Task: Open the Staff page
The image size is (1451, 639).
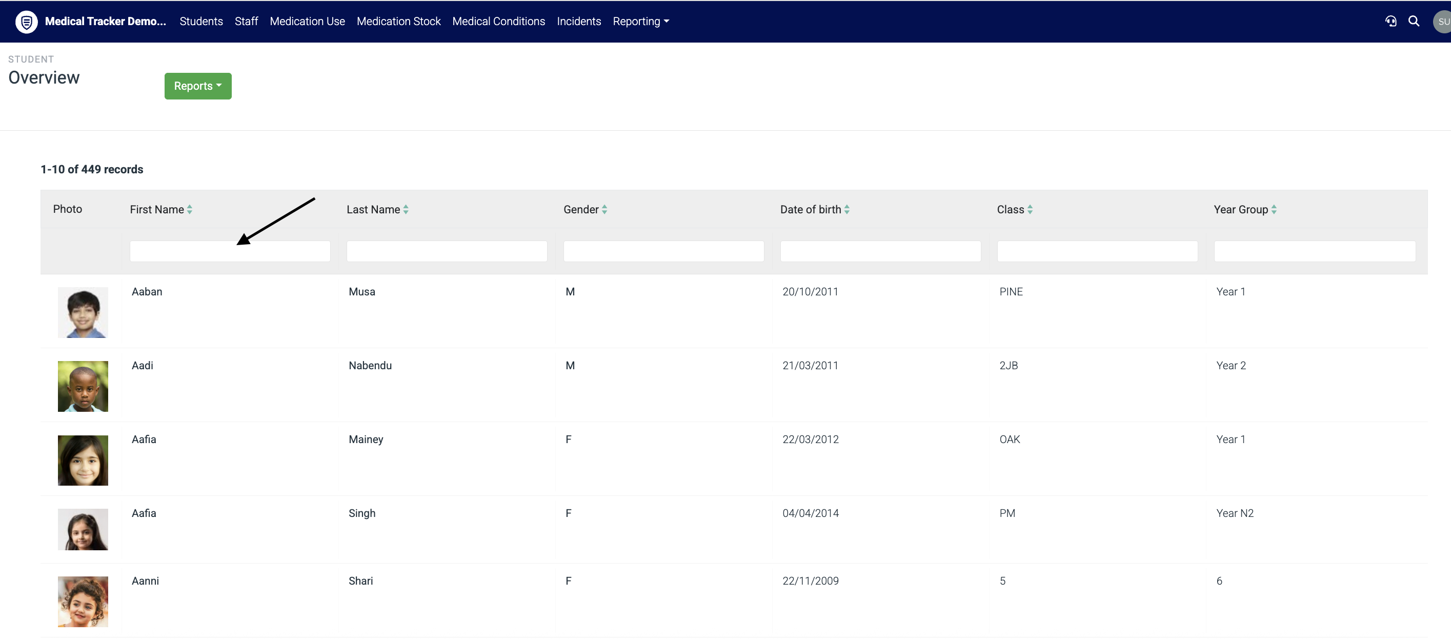Action: (246, 22)
